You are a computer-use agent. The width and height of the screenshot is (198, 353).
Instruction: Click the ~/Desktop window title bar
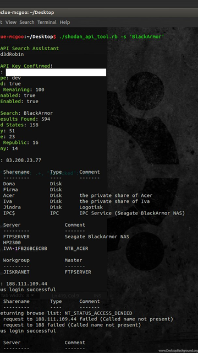pyautogui.click(x=99, y=12)
